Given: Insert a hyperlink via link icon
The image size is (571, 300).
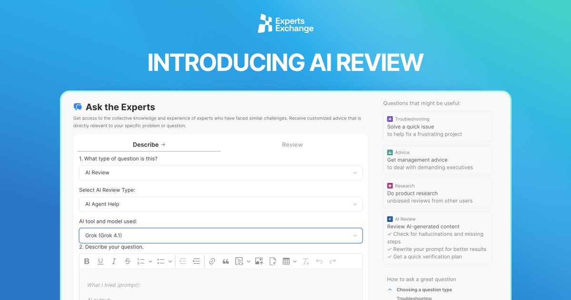Looking at the screenshot, I should coord(212,261).
